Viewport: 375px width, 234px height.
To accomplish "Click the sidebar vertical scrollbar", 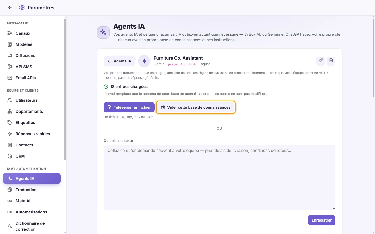I will (x=65, y=89).
